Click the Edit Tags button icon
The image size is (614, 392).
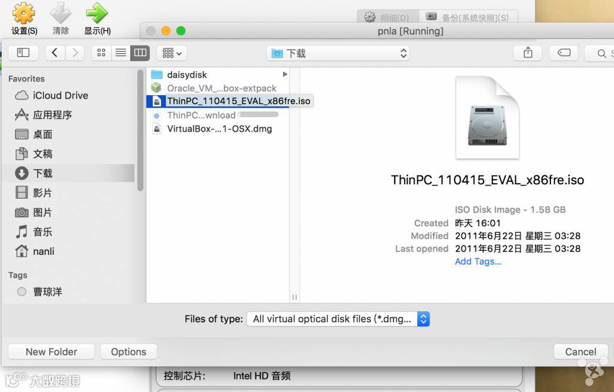coord(564,53)
